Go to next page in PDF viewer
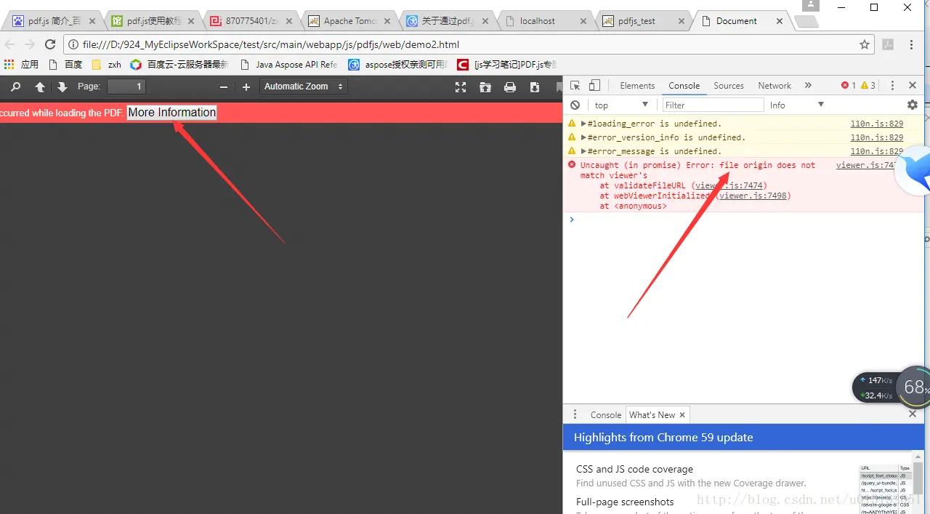 tap(62, 87)
